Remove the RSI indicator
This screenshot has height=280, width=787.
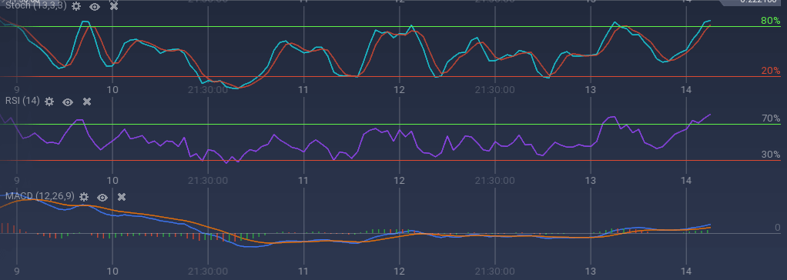(x=87, y=102)
